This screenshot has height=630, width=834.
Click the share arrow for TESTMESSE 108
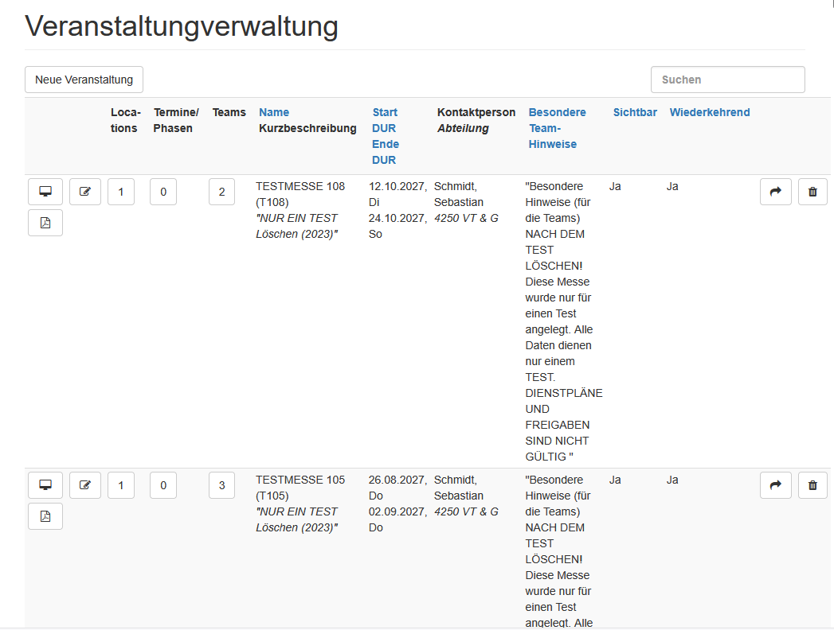[775, 191]
